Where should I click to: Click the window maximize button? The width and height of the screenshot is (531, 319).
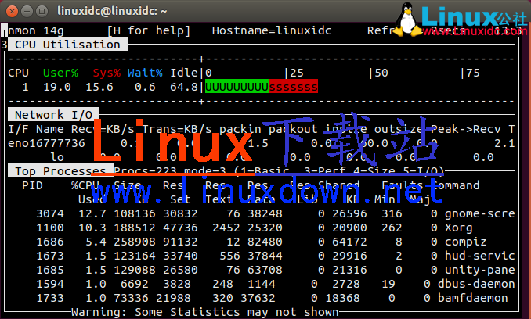click(42, 12)
